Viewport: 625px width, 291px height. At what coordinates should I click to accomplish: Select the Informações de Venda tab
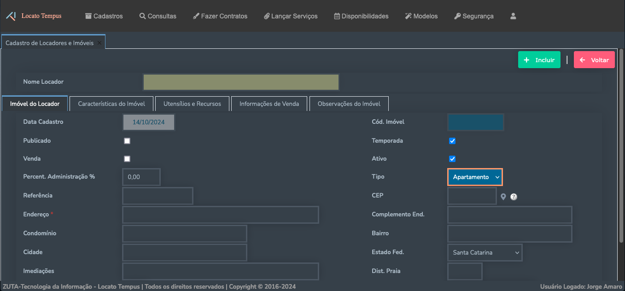point(269,104)
